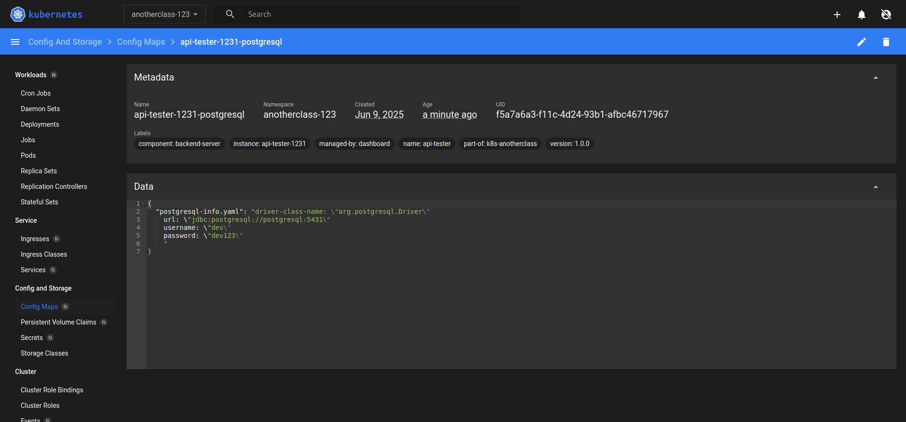The height and width of the screenshot is (422, 906).
Task: Click the N badge next to Ingresses
Action: (x=57, y=239)
